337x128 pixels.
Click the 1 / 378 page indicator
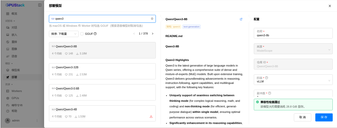point(143,34)
